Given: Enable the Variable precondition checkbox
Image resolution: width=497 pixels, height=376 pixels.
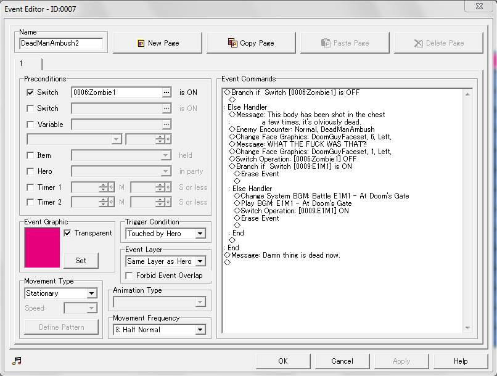Looking at the screenshot, I should pyautogui.click(x=30, y=125).
